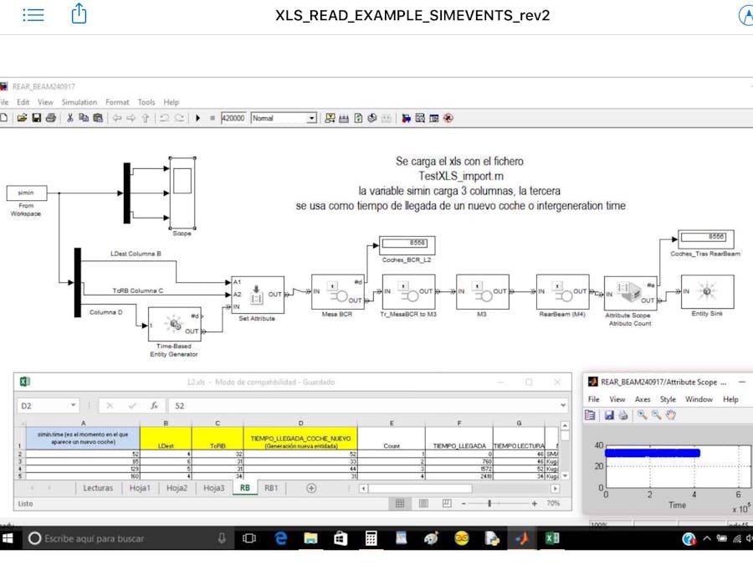Viewport: 753px width, 565px height.
Task: Toggle Page Layout view in Excel status bar
Action: [423, 503]
